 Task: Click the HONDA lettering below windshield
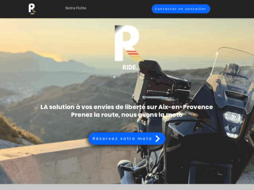238,90
